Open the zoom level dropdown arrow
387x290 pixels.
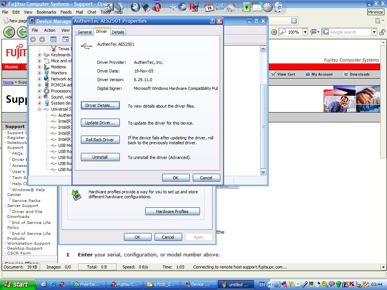point(305,32)
